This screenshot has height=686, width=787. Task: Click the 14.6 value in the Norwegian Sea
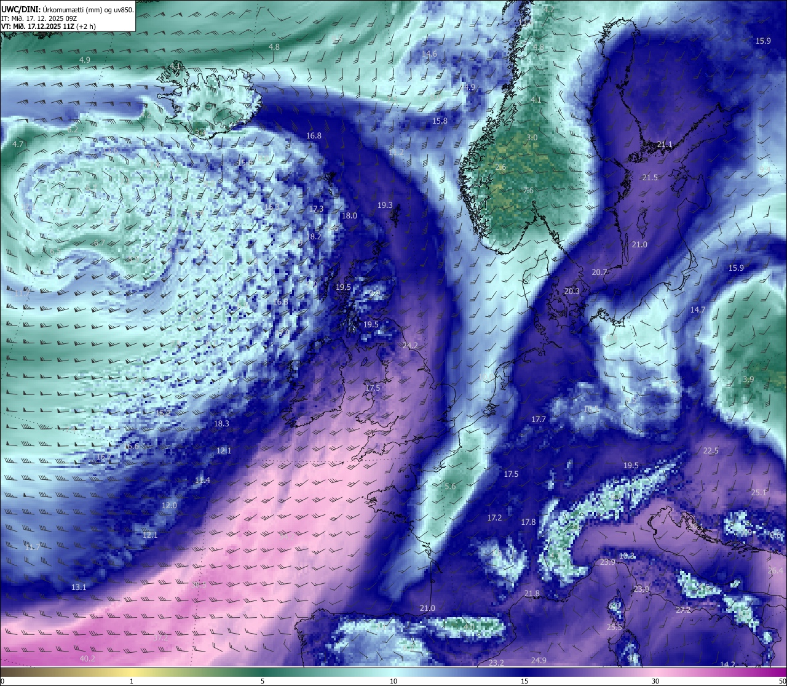429,54
